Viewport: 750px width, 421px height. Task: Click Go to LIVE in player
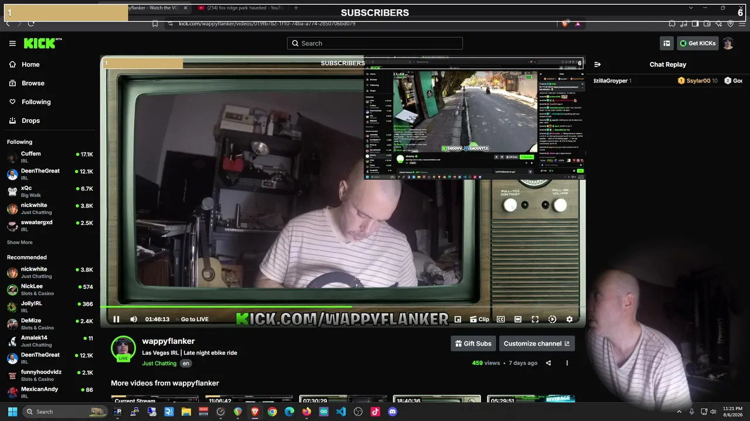tap(195, 319)
